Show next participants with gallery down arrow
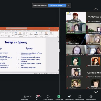Screen dimensions: 101x101 pos(96,92)
